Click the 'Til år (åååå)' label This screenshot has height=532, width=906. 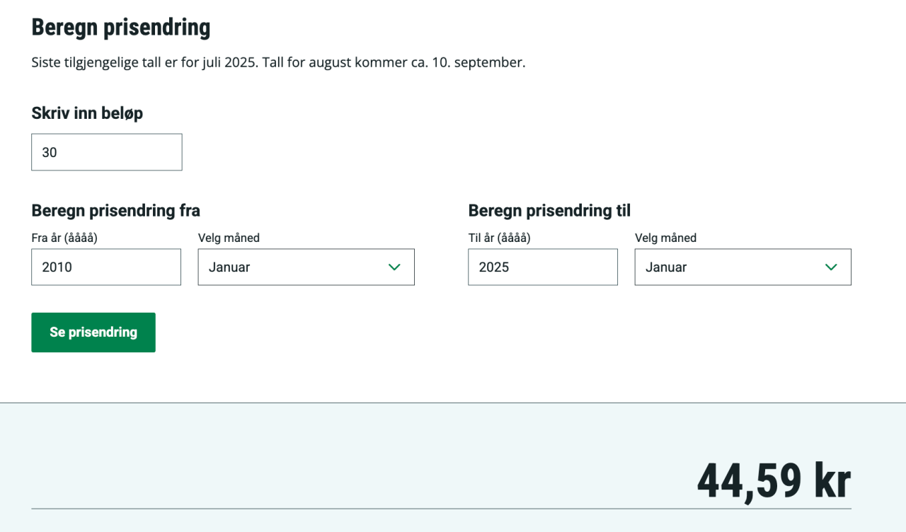[499, 238]
